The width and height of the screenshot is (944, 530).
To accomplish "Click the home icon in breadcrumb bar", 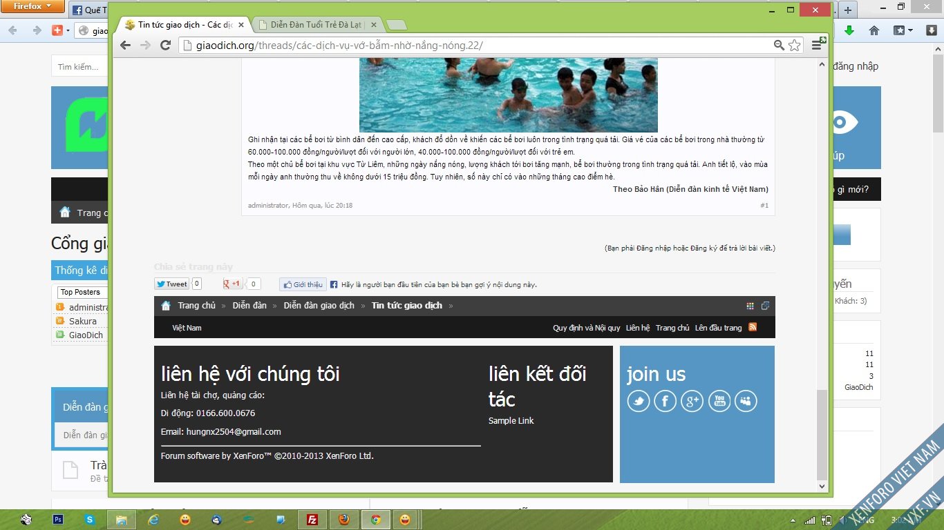I will pyautogui.click(x=166, y=306).
